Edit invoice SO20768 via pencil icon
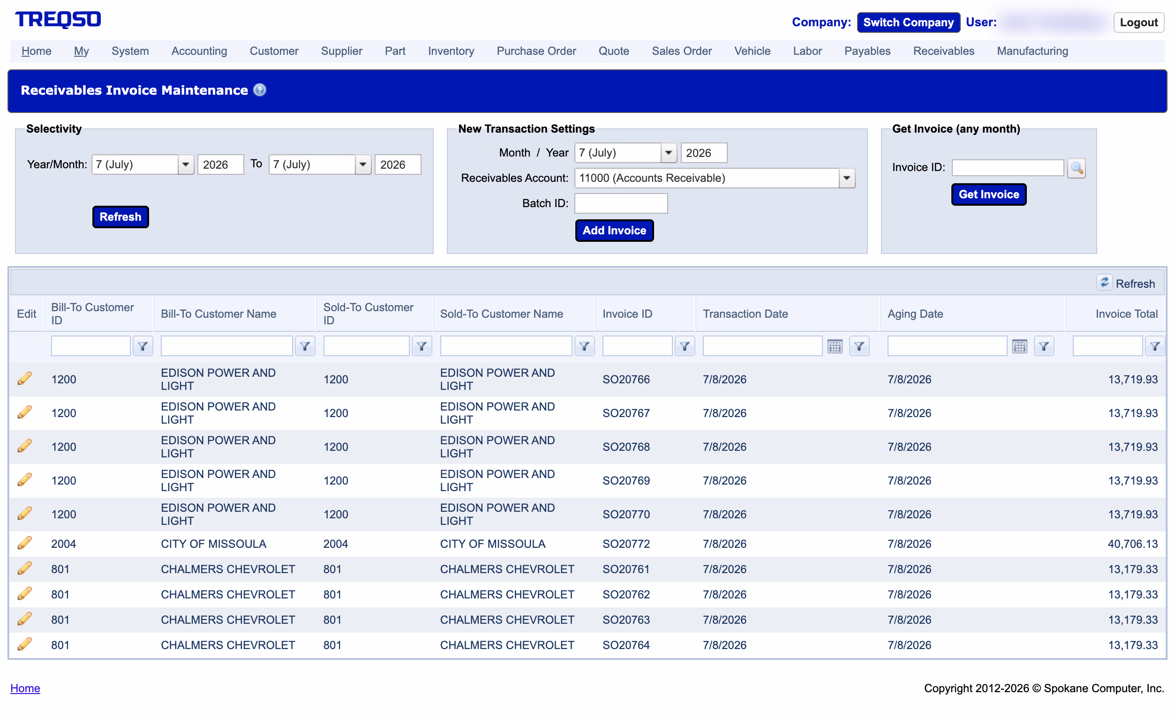This screenshot has width=1175, height=717. point(25,447)
